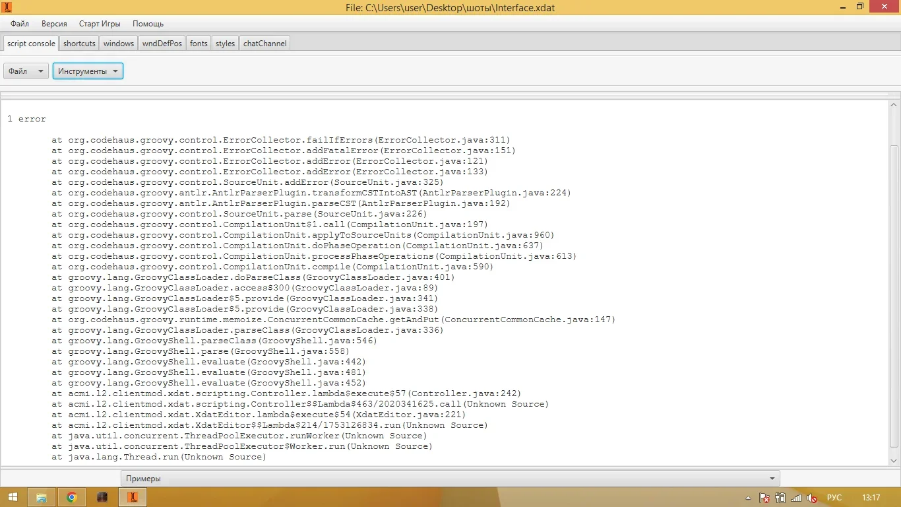901x507 pixels.
Task: Click the network signal tray icon
Action: tap(797, 498)
